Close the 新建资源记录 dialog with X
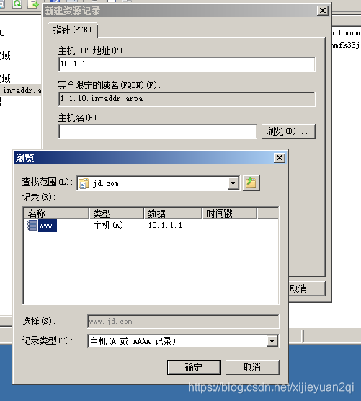Viewport: 361px width, 401px height. tap(323, 11)
